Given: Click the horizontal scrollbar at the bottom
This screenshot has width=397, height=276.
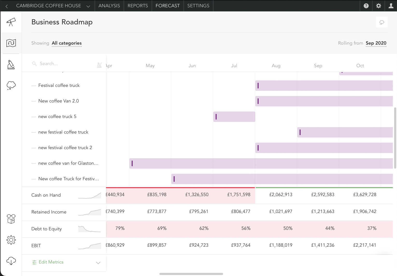Looking at the screenshot, I should [x=191, y=274].
